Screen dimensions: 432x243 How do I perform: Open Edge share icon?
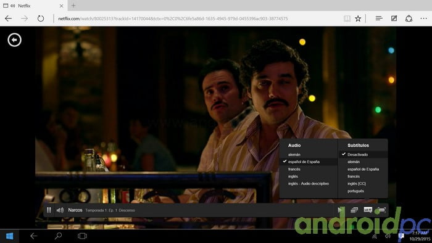(409, 19)
